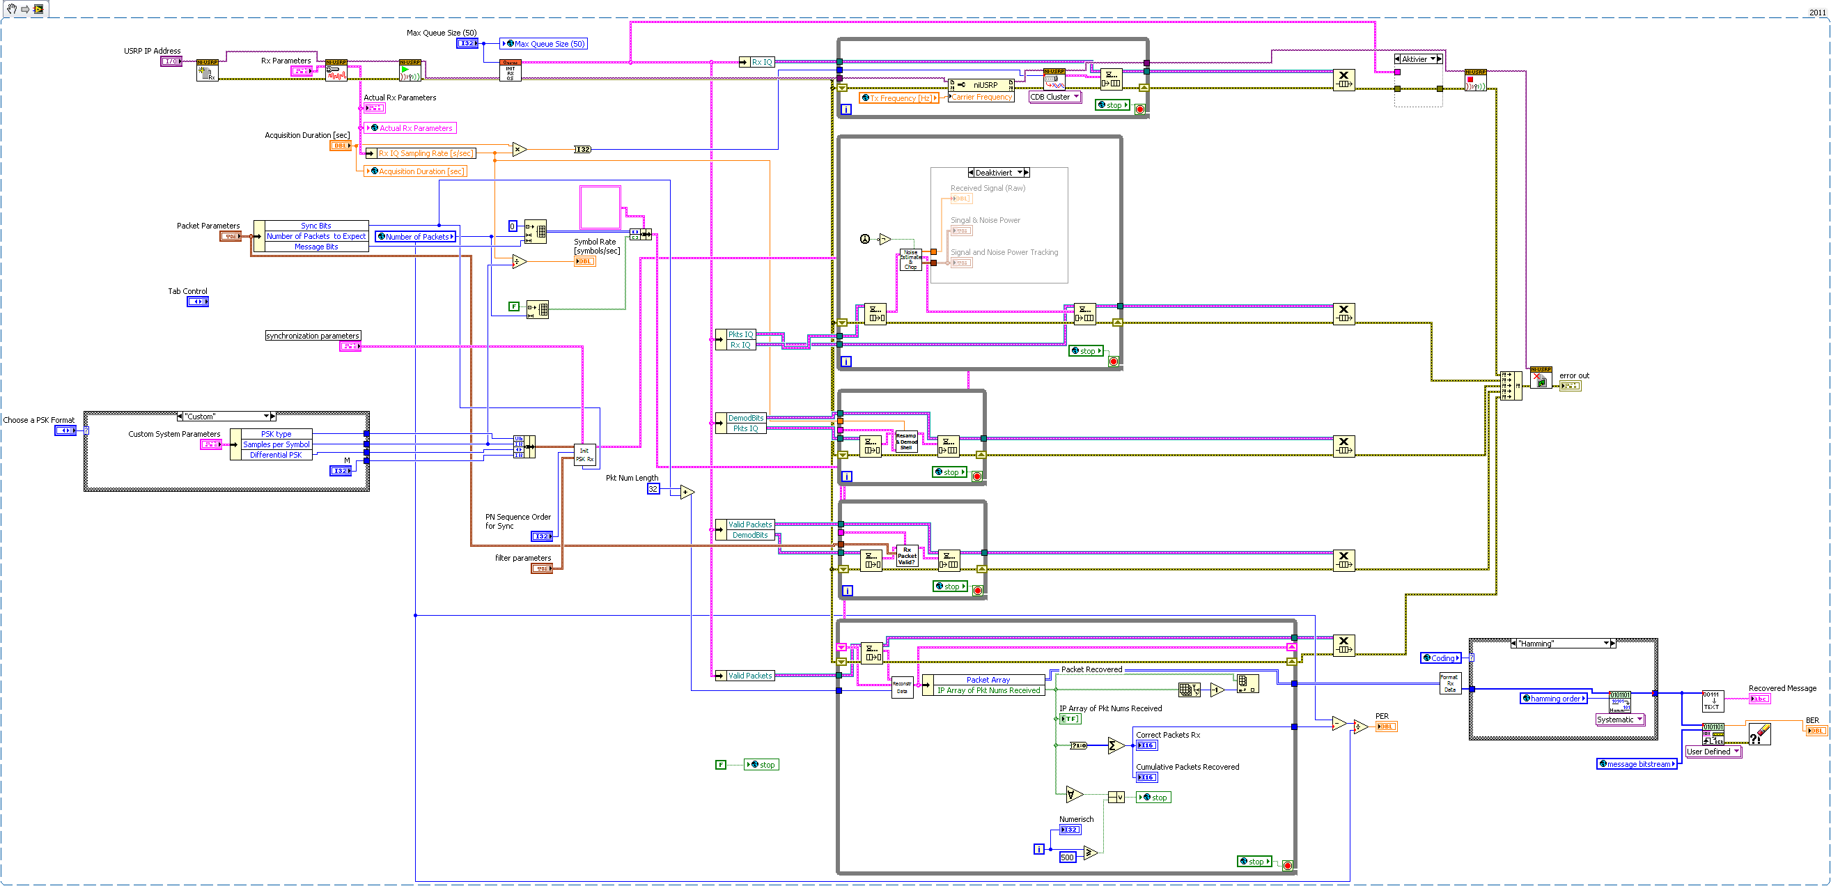1831x886 pixels.
Task: Click the hand scroll tool icon
Action: pyautogui.click(x=12, y=8)
